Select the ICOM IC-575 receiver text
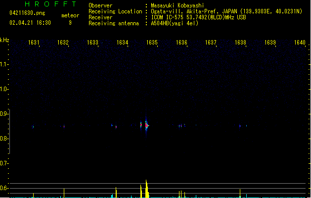 point(198,17)
